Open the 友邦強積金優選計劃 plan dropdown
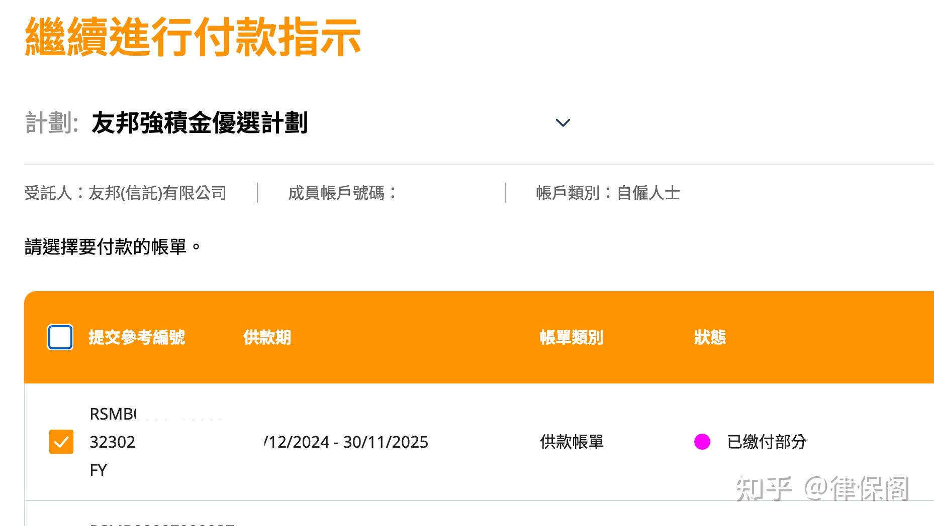 199,123
